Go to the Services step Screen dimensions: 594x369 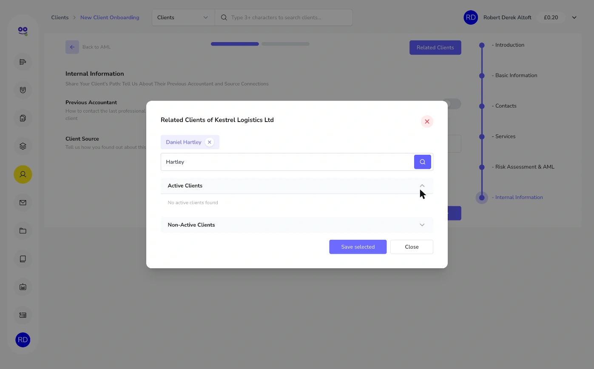[x=503, y=136]
